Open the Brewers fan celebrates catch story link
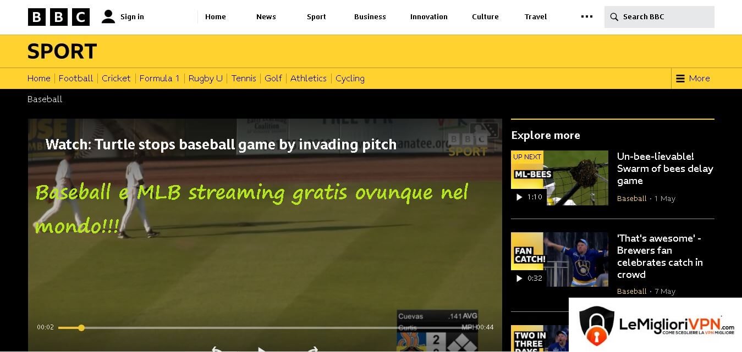742x352 pixels. (660, 256)
